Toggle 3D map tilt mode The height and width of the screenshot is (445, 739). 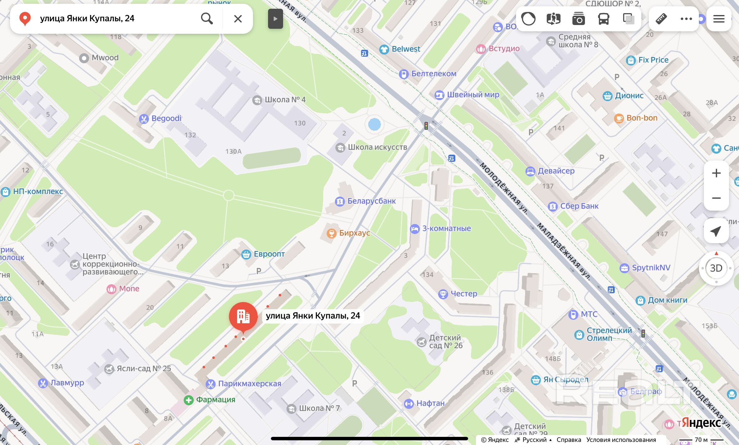point(716,268)
